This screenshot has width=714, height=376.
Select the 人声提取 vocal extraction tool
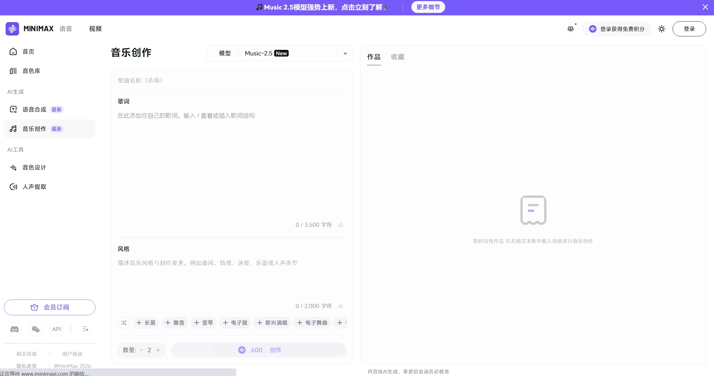tap(34, 186)
